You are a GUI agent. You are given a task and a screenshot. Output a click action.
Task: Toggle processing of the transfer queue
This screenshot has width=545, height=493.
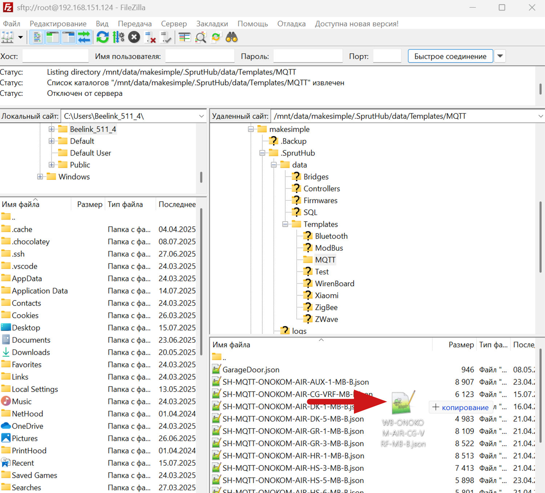(x=118, y=37)
